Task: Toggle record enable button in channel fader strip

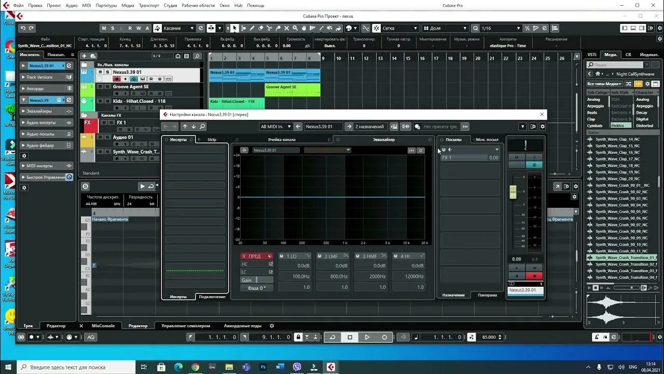Action: pyautogui.click(x=534, y=276)
